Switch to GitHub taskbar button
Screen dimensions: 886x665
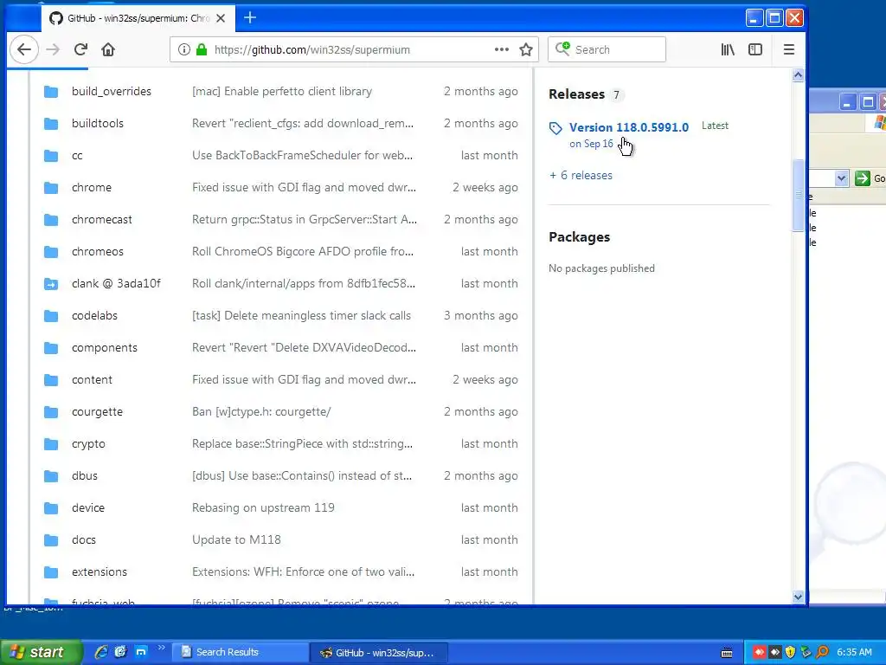click(x=379, y=653)
